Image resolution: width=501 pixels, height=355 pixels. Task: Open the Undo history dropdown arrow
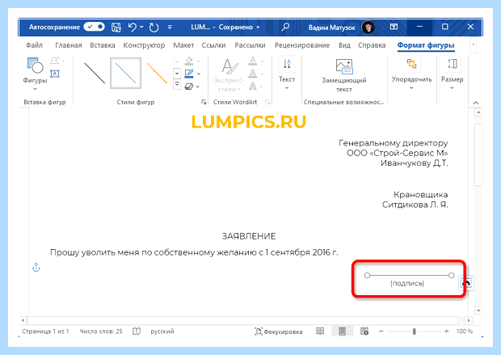coord(141,27)
